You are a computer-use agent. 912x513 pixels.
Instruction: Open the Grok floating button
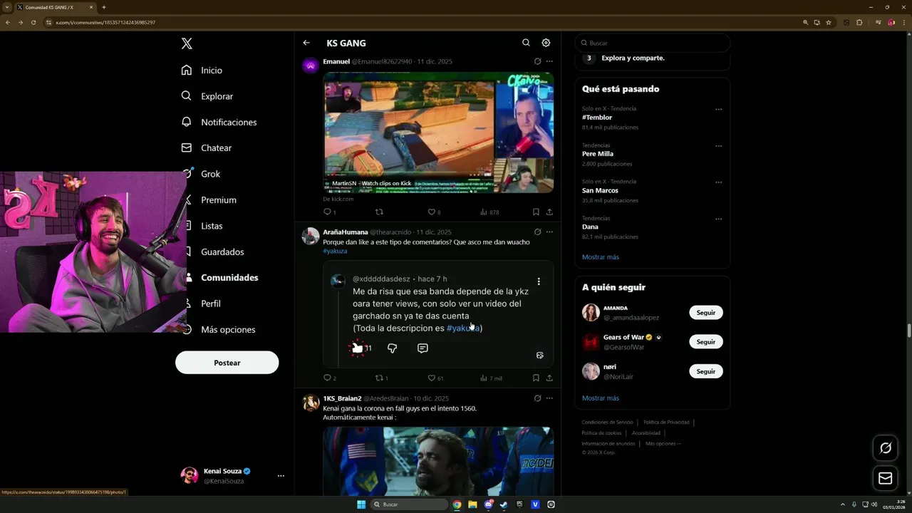tap(886, 448)
